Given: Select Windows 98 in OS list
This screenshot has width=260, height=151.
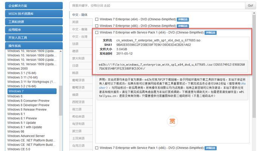Looking at the screenshot, I should [16, 132].
